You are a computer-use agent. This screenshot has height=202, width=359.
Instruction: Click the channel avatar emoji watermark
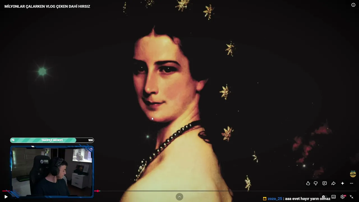click(x=353, y=174)
